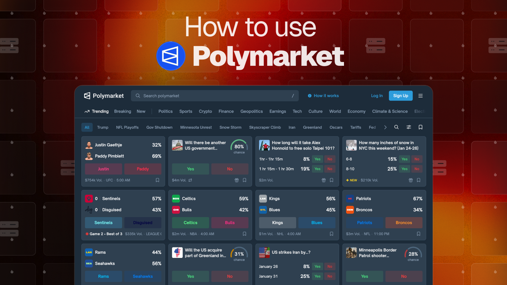The width and height of the screenshot is (507, 285).
Task: Bookmark the Justin Gaethje vs Paddy Pimblett market
Action: tap(157, 180)
